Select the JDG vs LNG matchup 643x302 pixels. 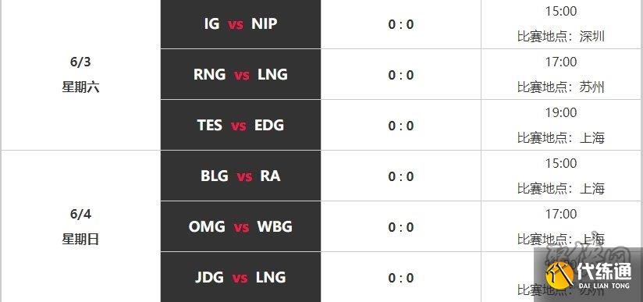click(240, 277)
